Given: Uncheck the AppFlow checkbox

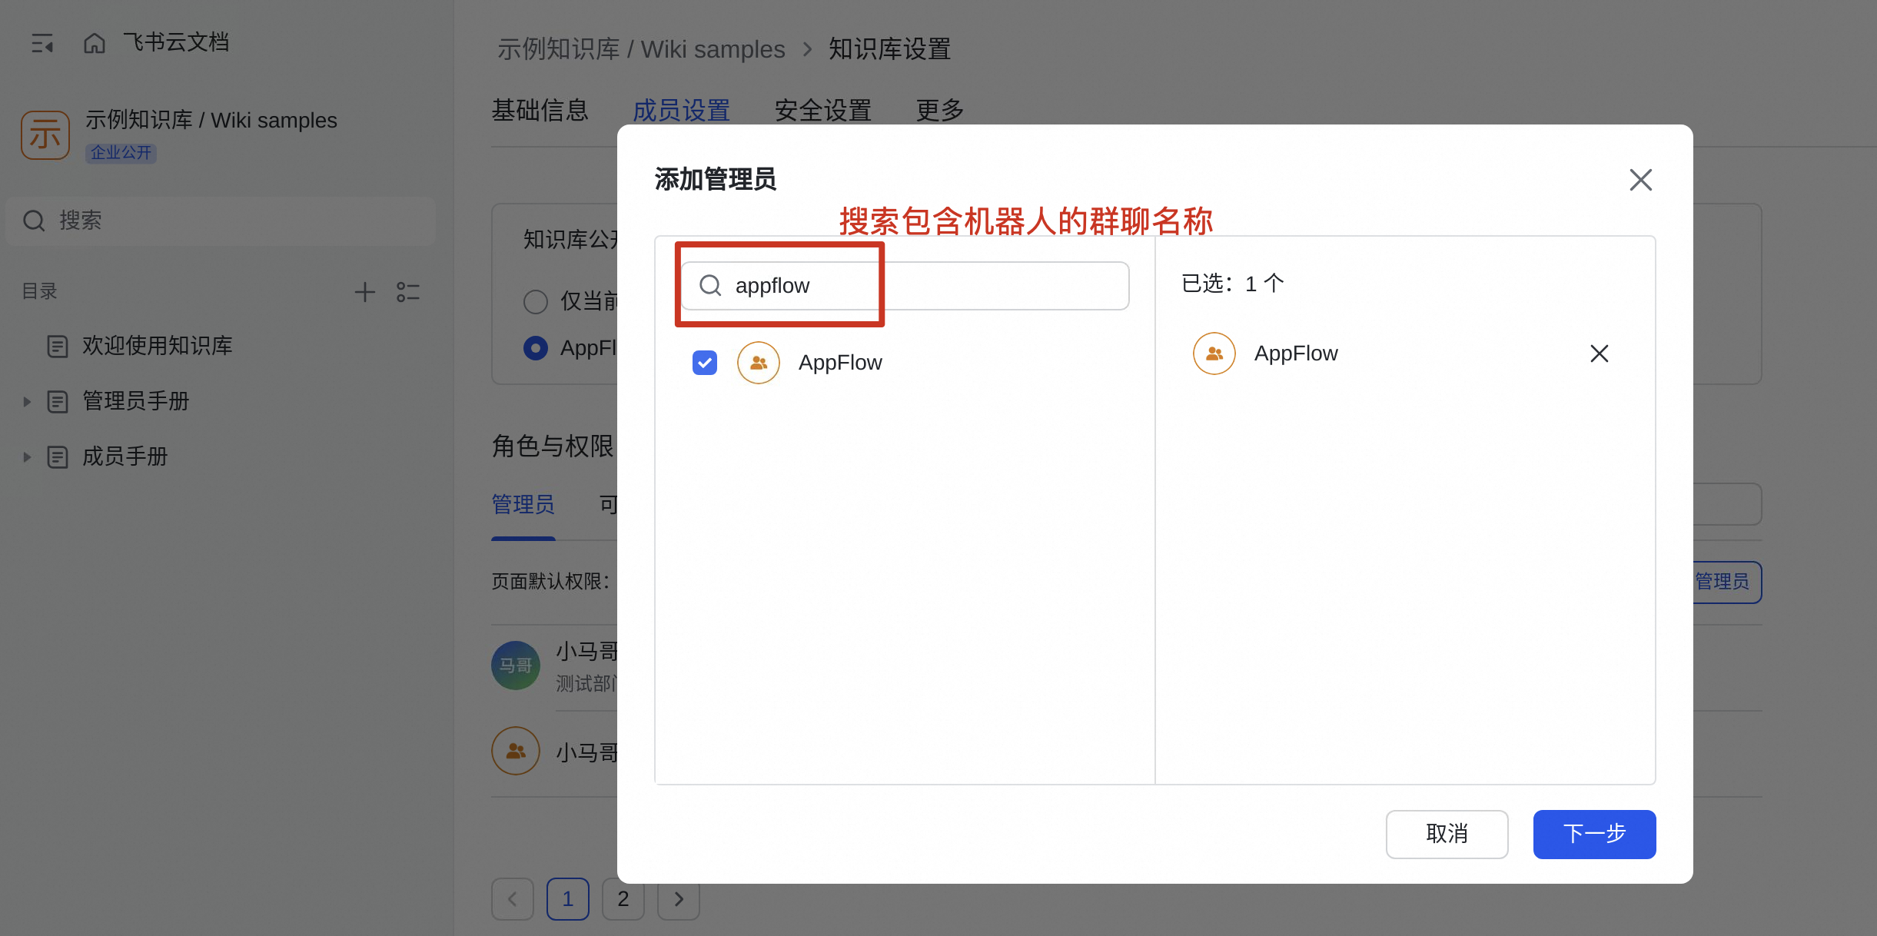Looking at the screenshot, I should click(704, 363).
